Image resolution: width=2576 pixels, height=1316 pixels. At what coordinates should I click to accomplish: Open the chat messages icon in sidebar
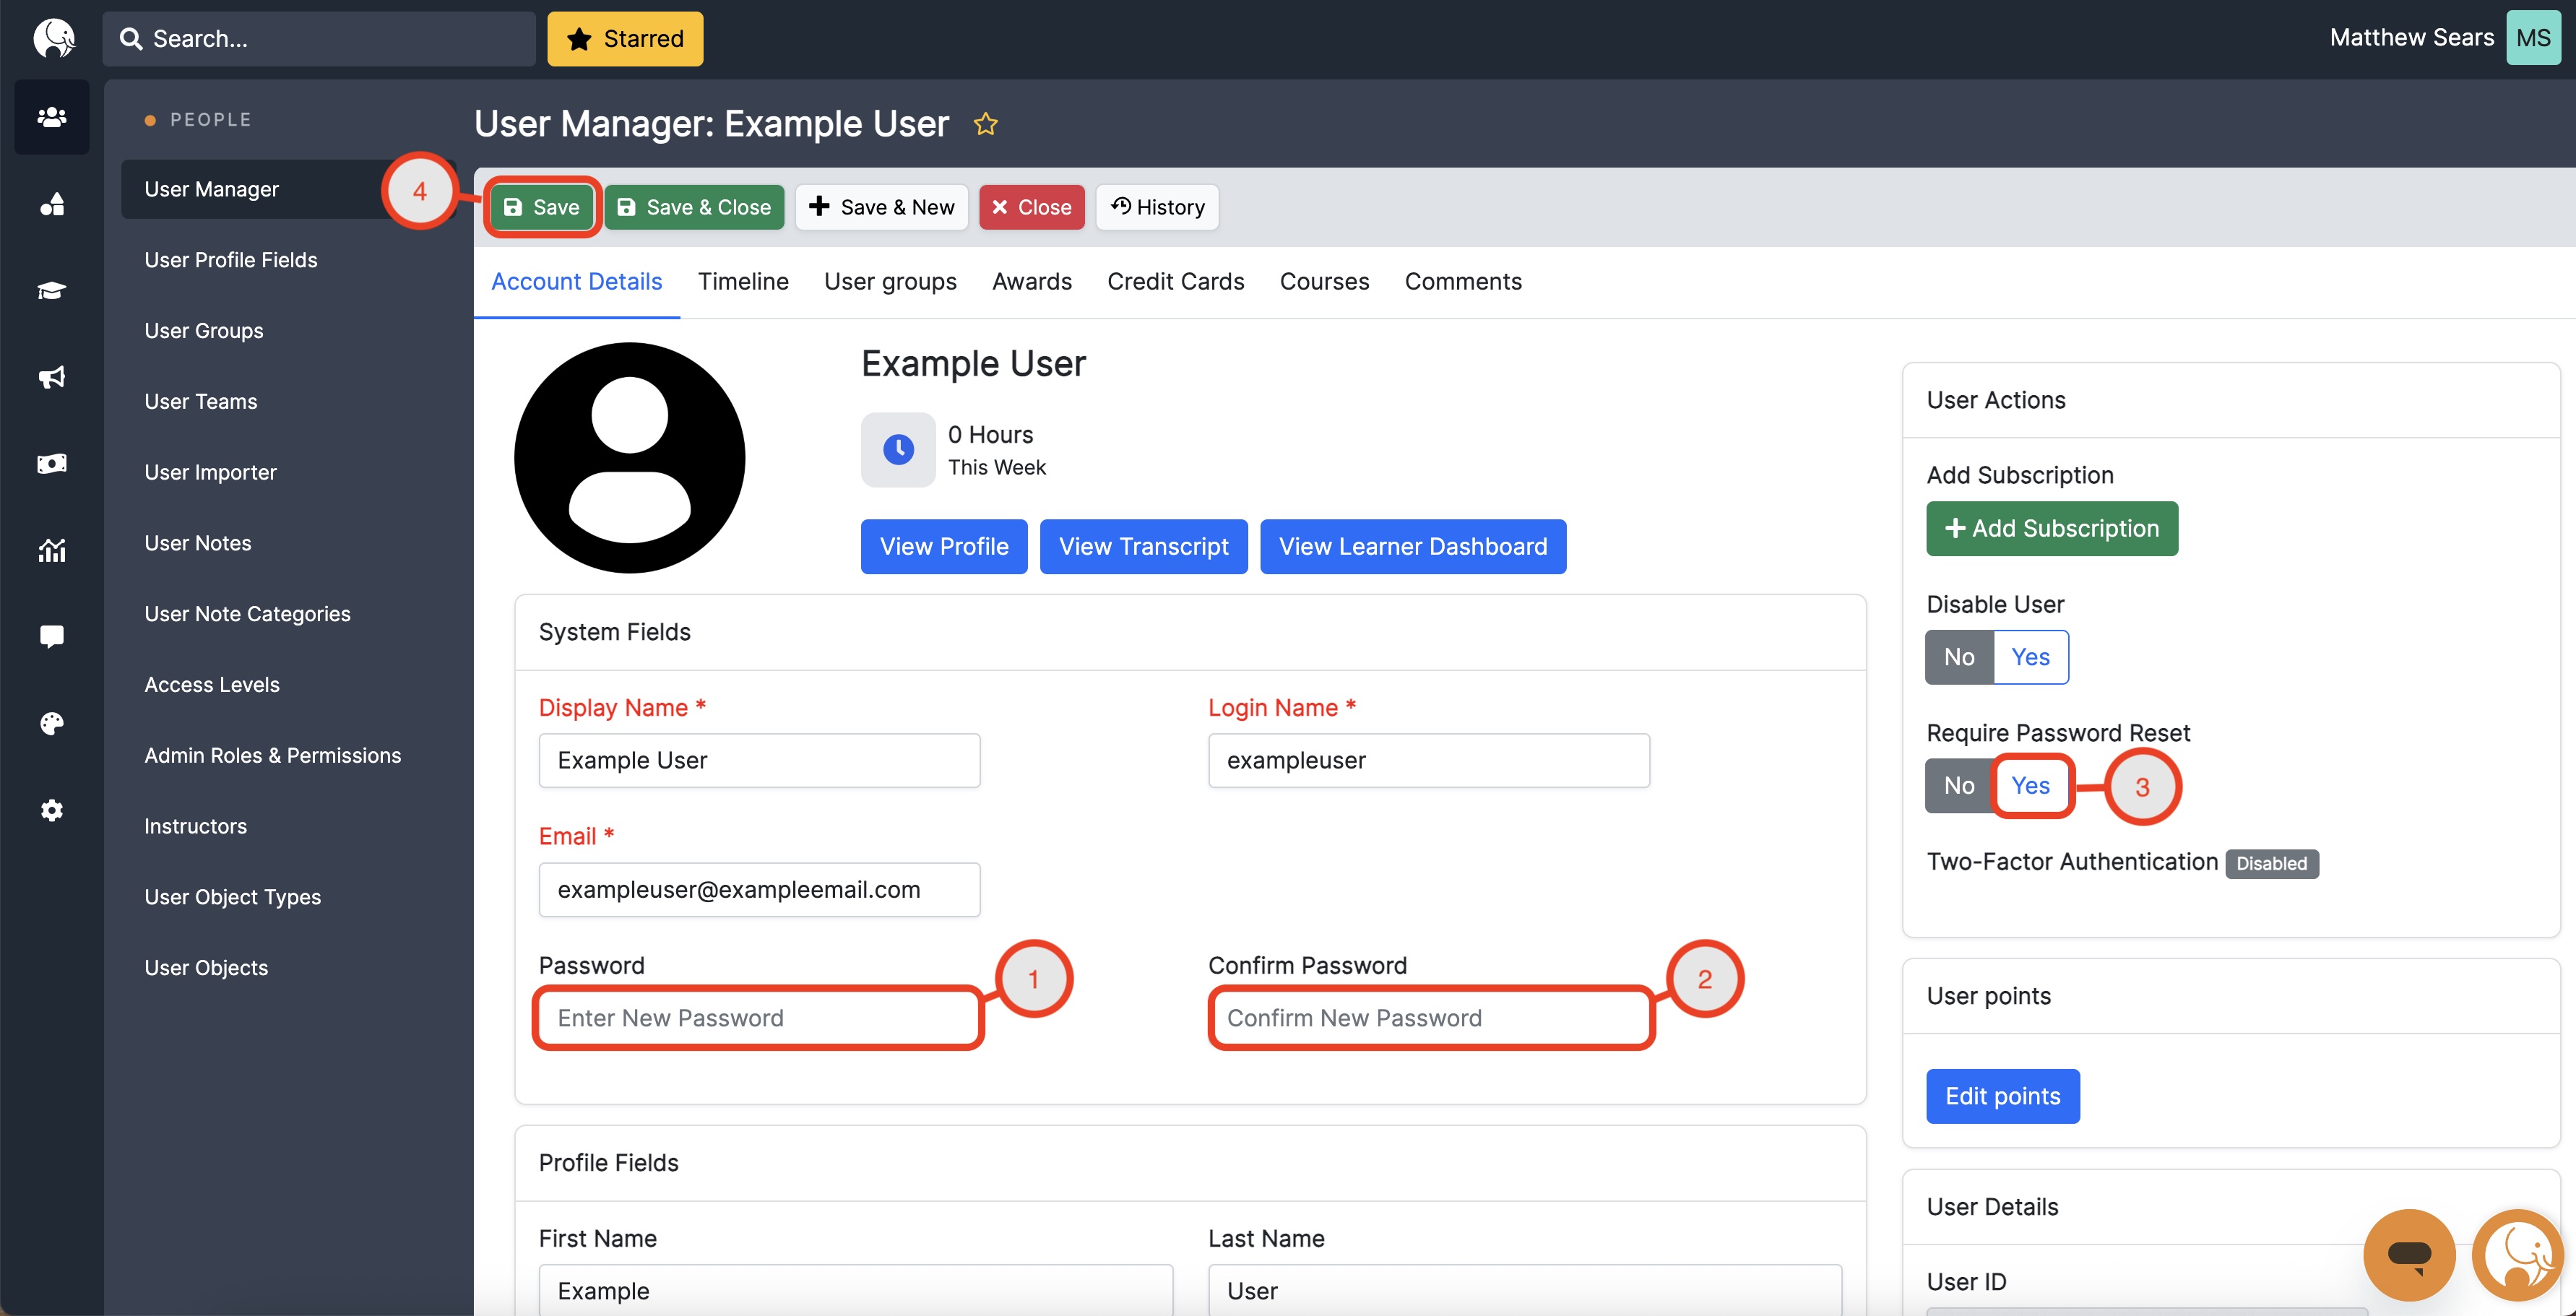(51, 636)
